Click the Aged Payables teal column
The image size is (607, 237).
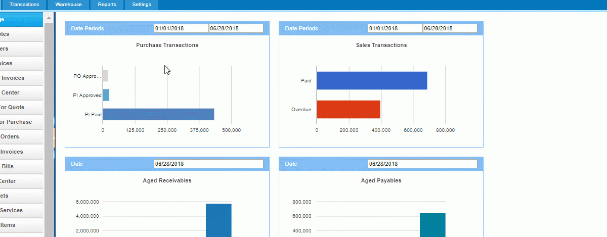432,225
